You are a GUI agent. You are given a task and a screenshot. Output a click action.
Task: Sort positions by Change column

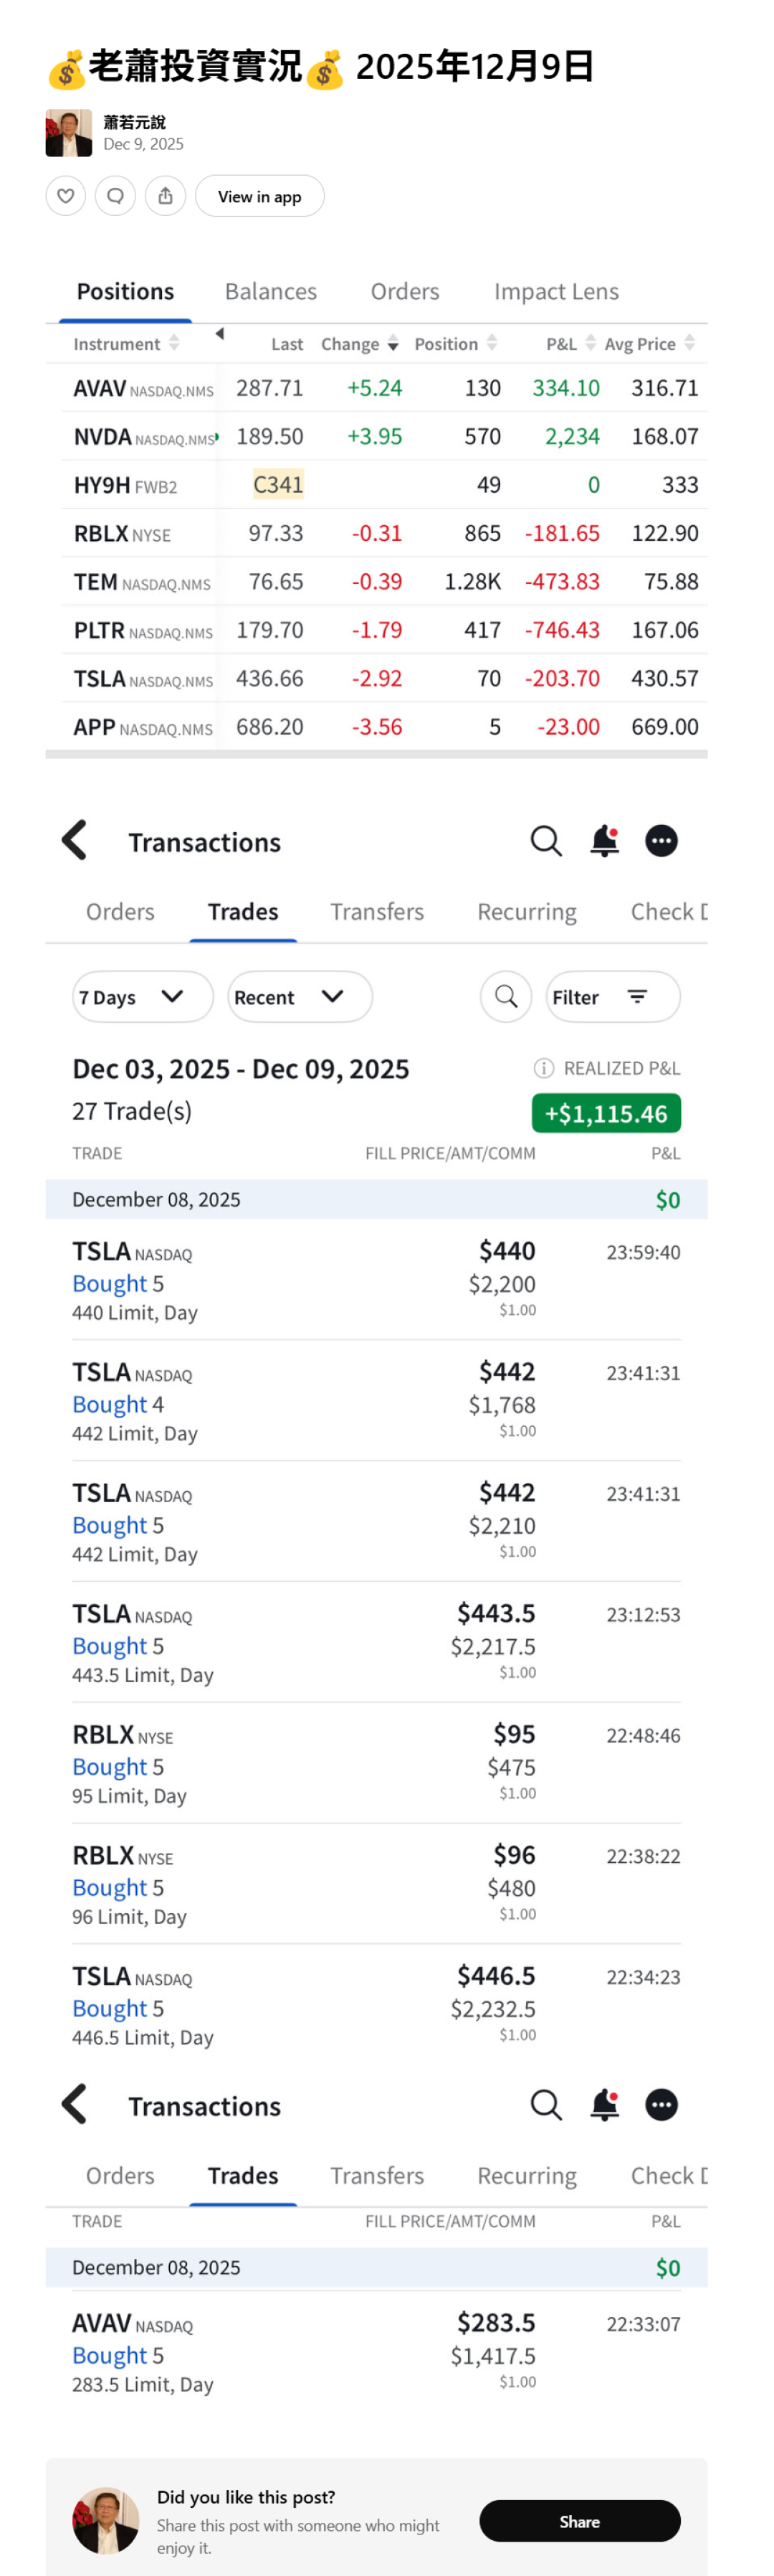pos(360,344)
